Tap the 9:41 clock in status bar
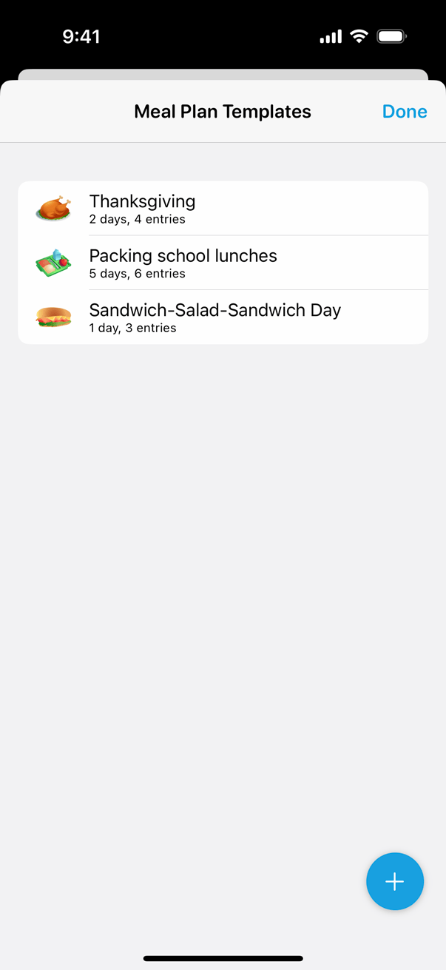Screen dimensions: 446x970 click(81, 36)
